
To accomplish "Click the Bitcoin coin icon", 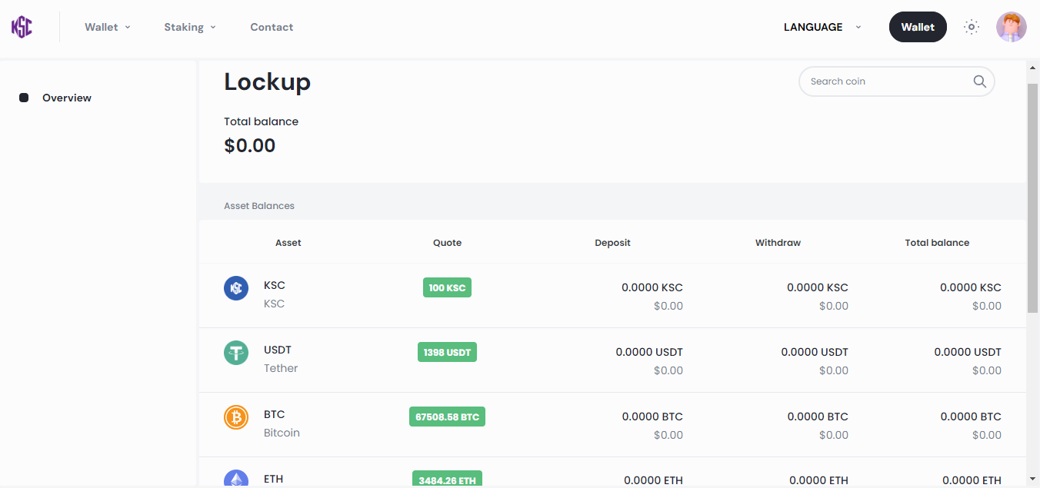I will [236, 417].
